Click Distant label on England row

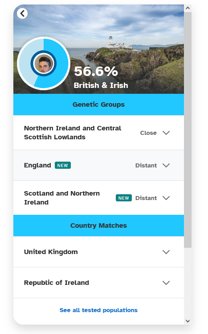[146, 165]
